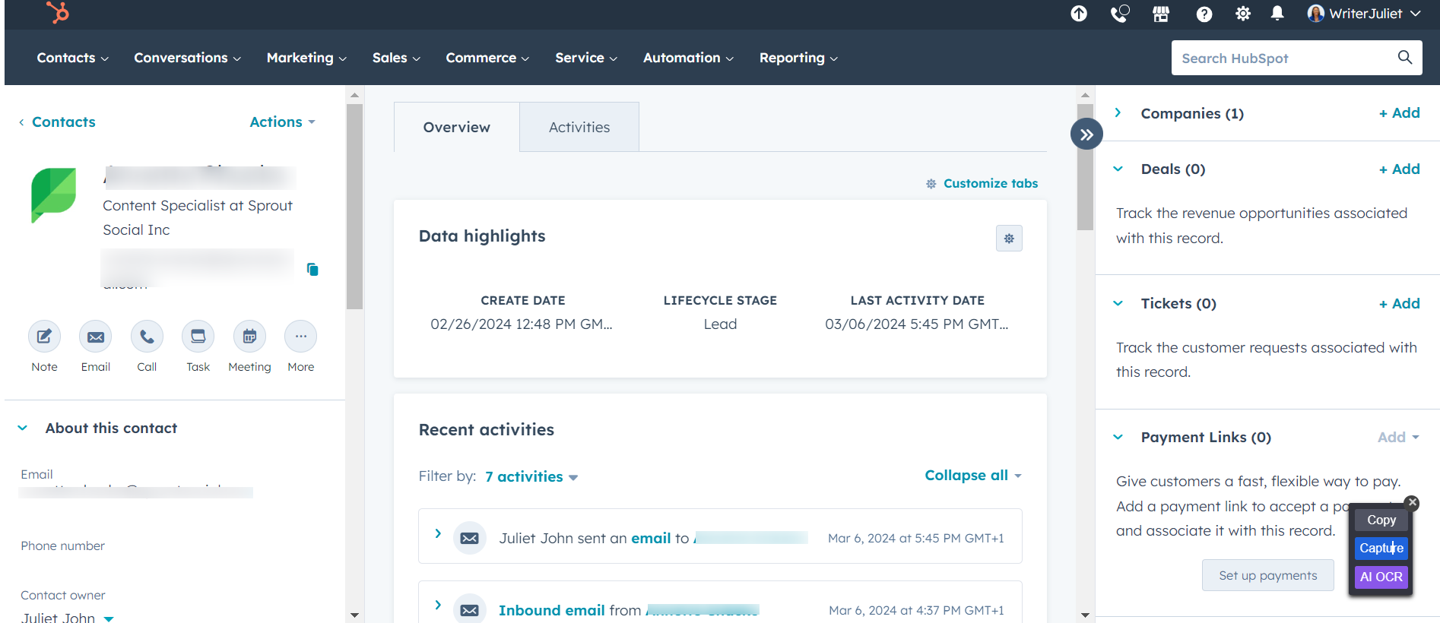The width and height of the screenshot is (1440, 623).
Task: Create a Task for this contact
Action: 198,337
